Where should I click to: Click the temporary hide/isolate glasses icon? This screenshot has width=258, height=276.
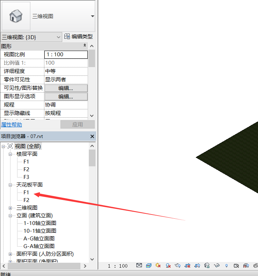pyautogui.click(x=217, y=266)
